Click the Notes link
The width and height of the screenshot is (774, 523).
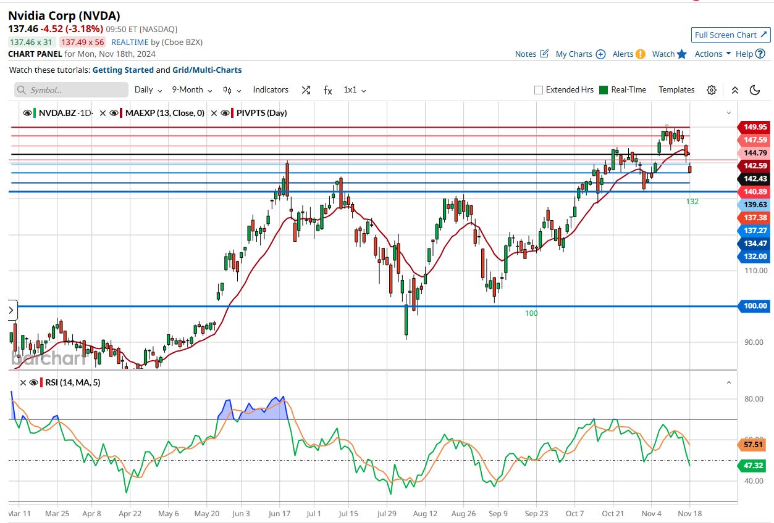click(x=526, y=54)
